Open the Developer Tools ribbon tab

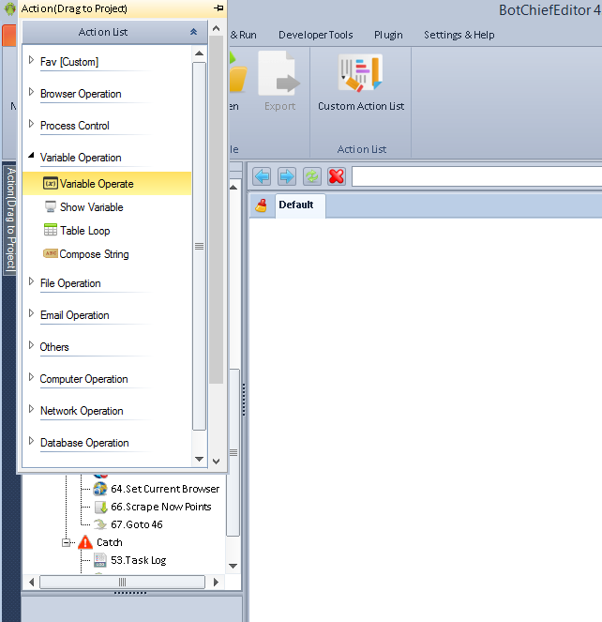[x=315, y=35]
